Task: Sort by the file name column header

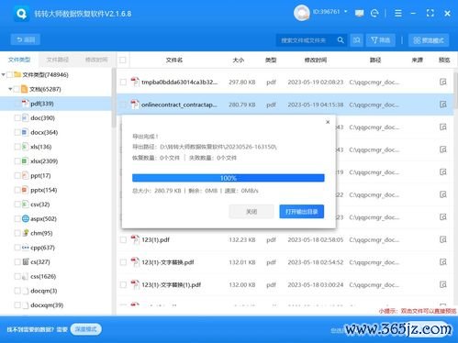Action: tap(174, 60)
